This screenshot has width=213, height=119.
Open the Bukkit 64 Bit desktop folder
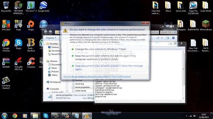click(x=193, y=25)
